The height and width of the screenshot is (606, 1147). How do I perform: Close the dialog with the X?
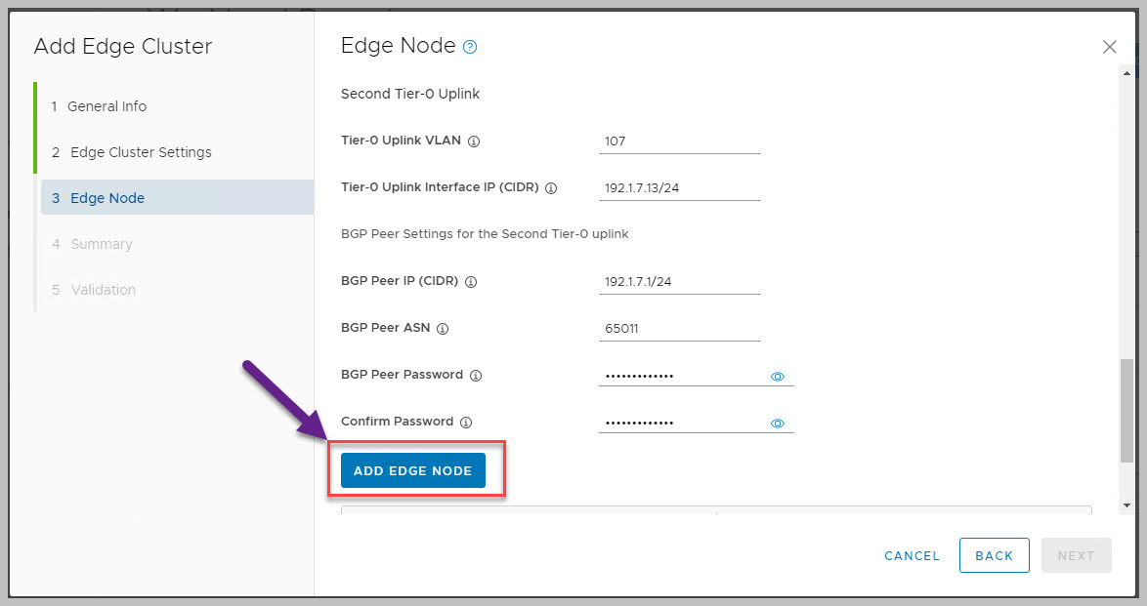coord(1109,47)
